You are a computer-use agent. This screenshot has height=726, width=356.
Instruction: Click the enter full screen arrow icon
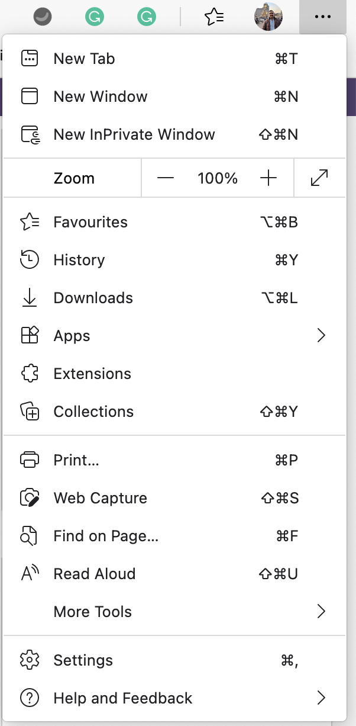320,178
